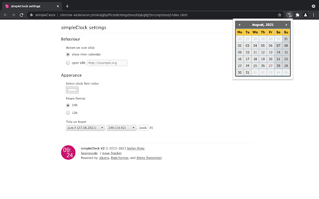319x199 pixels.
Task: Bookmark this page with the star icon
Action: [280, 15]
